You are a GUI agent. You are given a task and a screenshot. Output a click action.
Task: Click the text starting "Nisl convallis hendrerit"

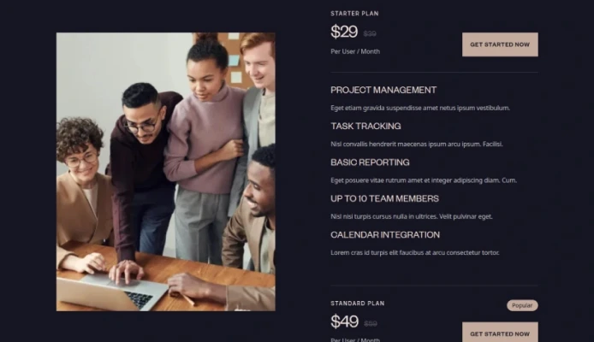tap(417, 144)
